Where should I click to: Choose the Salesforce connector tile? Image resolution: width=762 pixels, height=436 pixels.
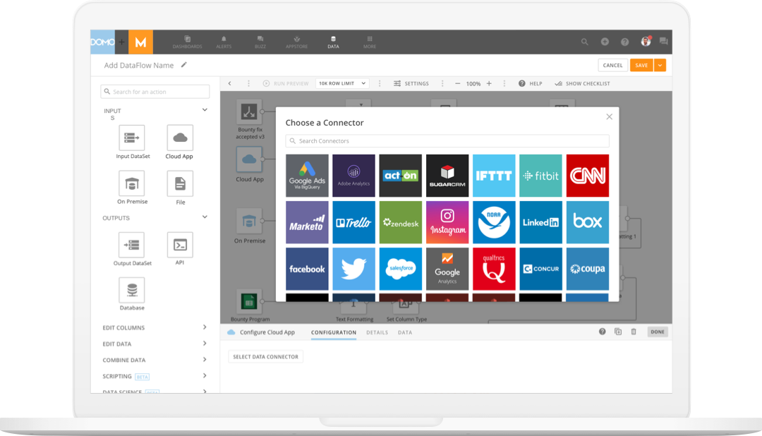(400, 269)
